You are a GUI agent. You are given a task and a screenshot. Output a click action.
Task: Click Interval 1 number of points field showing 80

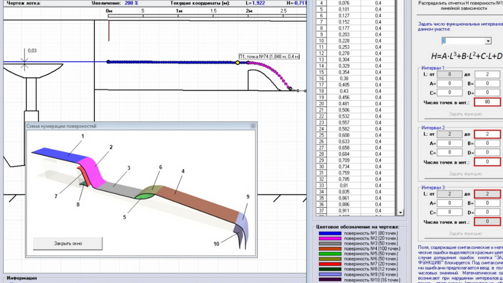[x=487, y=102]
